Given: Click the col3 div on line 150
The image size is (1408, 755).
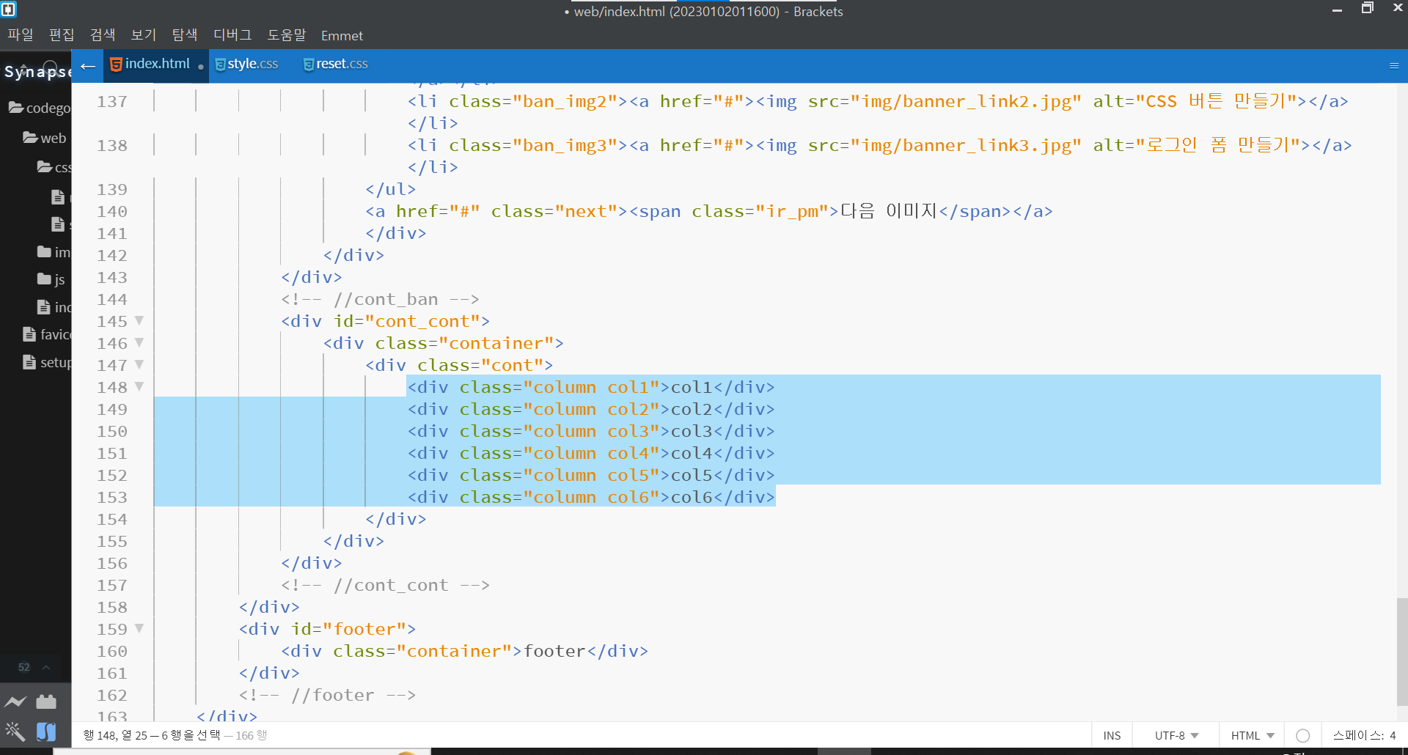Looking at the screenshot, I should pyautogui.click(x=591, y=431).
